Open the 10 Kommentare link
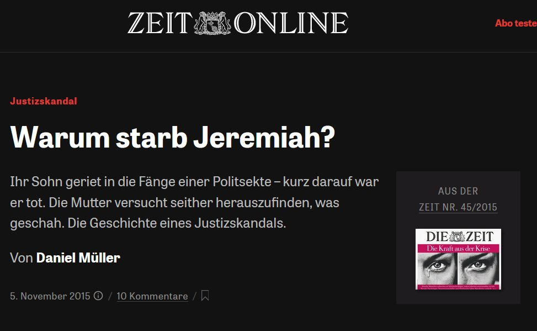The image size is (537, 331). point(152,296)
